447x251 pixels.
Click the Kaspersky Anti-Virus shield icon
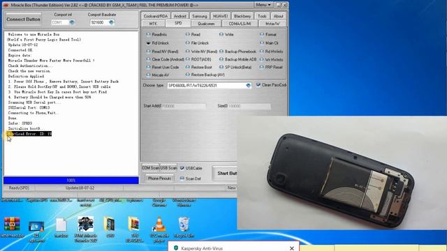[x=175, y=248]
